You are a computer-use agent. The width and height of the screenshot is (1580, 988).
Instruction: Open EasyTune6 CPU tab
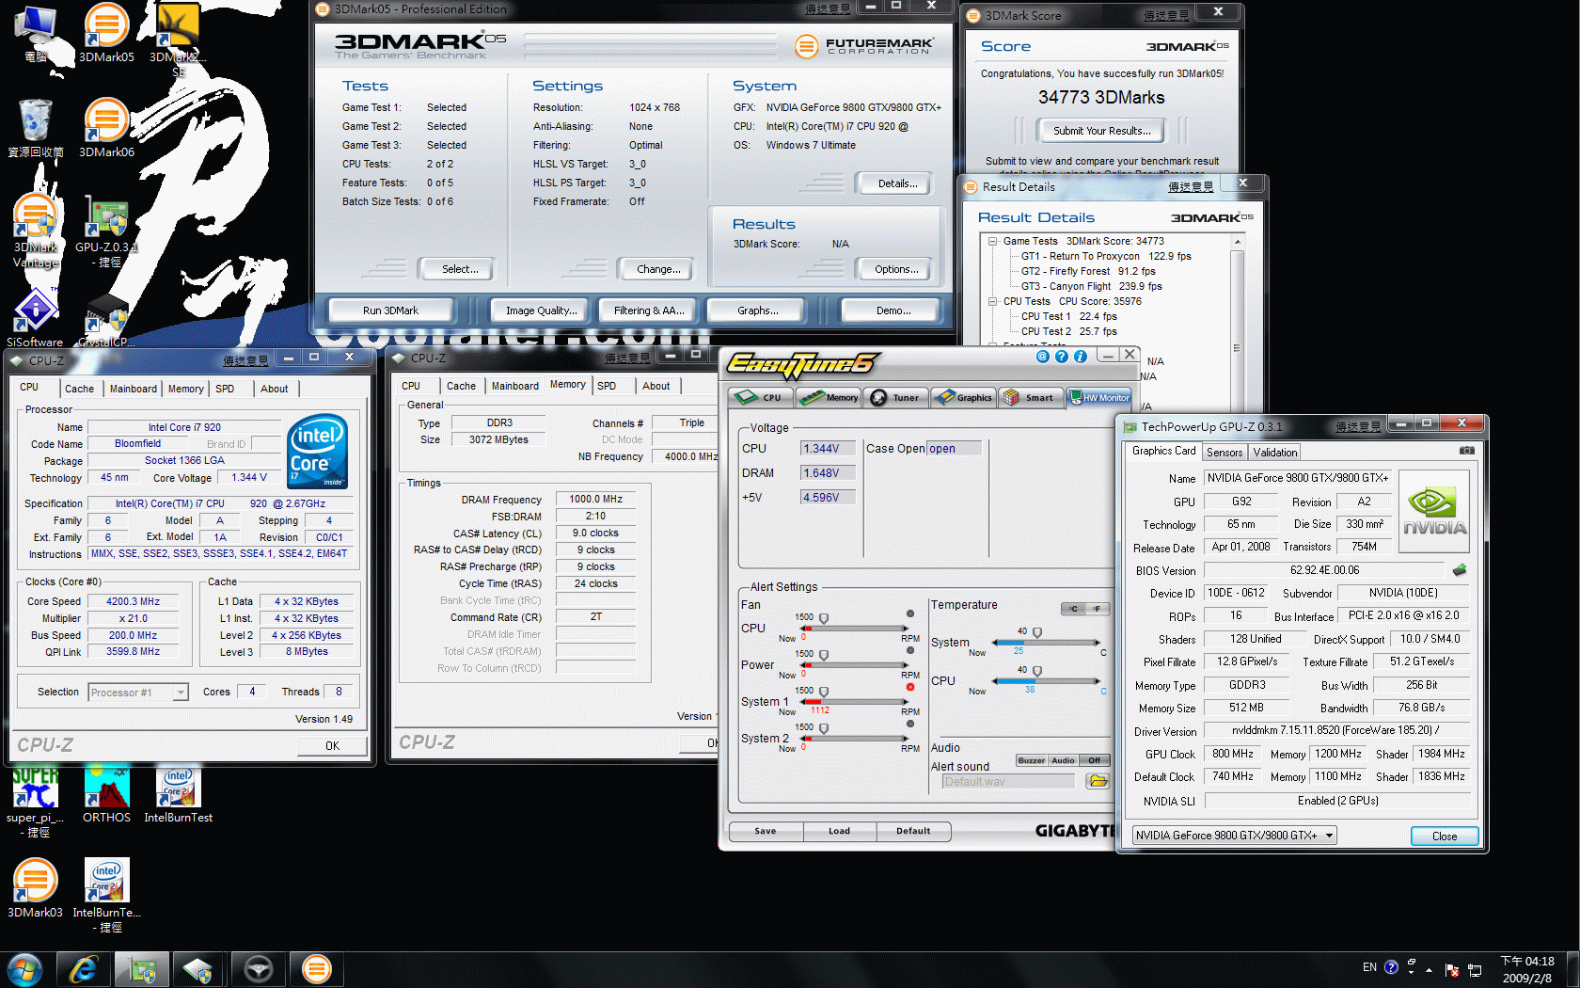[761, 397]
